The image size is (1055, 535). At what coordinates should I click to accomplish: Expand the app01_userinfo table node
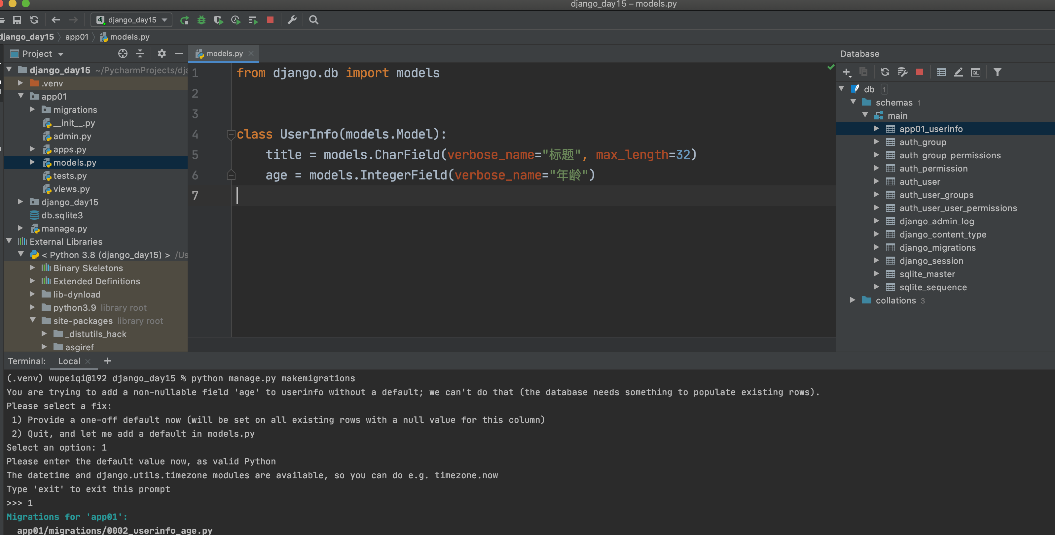point(876,128)
